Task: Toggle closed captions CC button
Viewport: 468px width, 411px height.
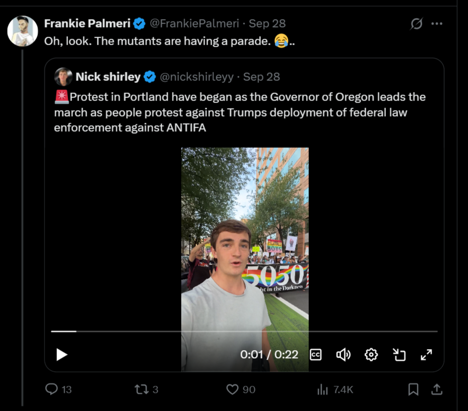Action: tap(316, 355)
